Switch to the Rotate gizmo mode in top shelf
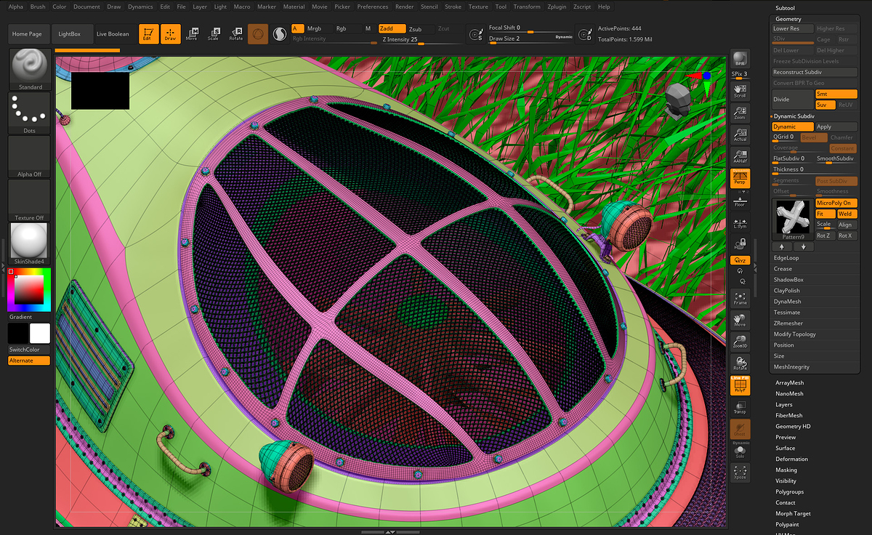This screenshot has width=872, height=535. point(236,34)
